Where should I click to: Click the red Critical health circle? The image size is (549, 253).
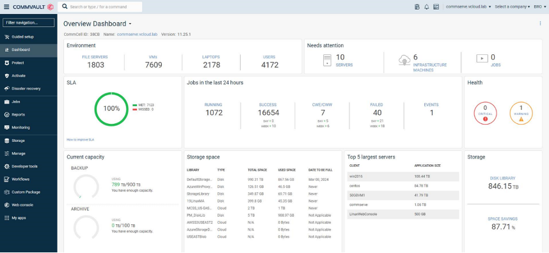coord(485,113)
